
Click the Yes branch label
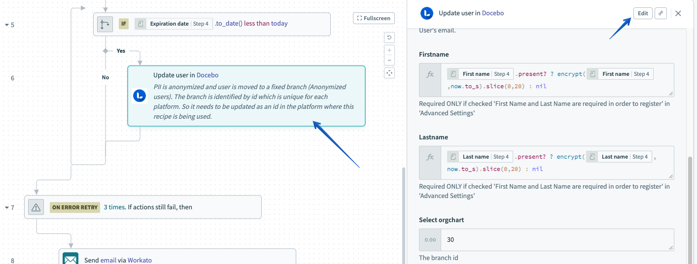(121, 51)
